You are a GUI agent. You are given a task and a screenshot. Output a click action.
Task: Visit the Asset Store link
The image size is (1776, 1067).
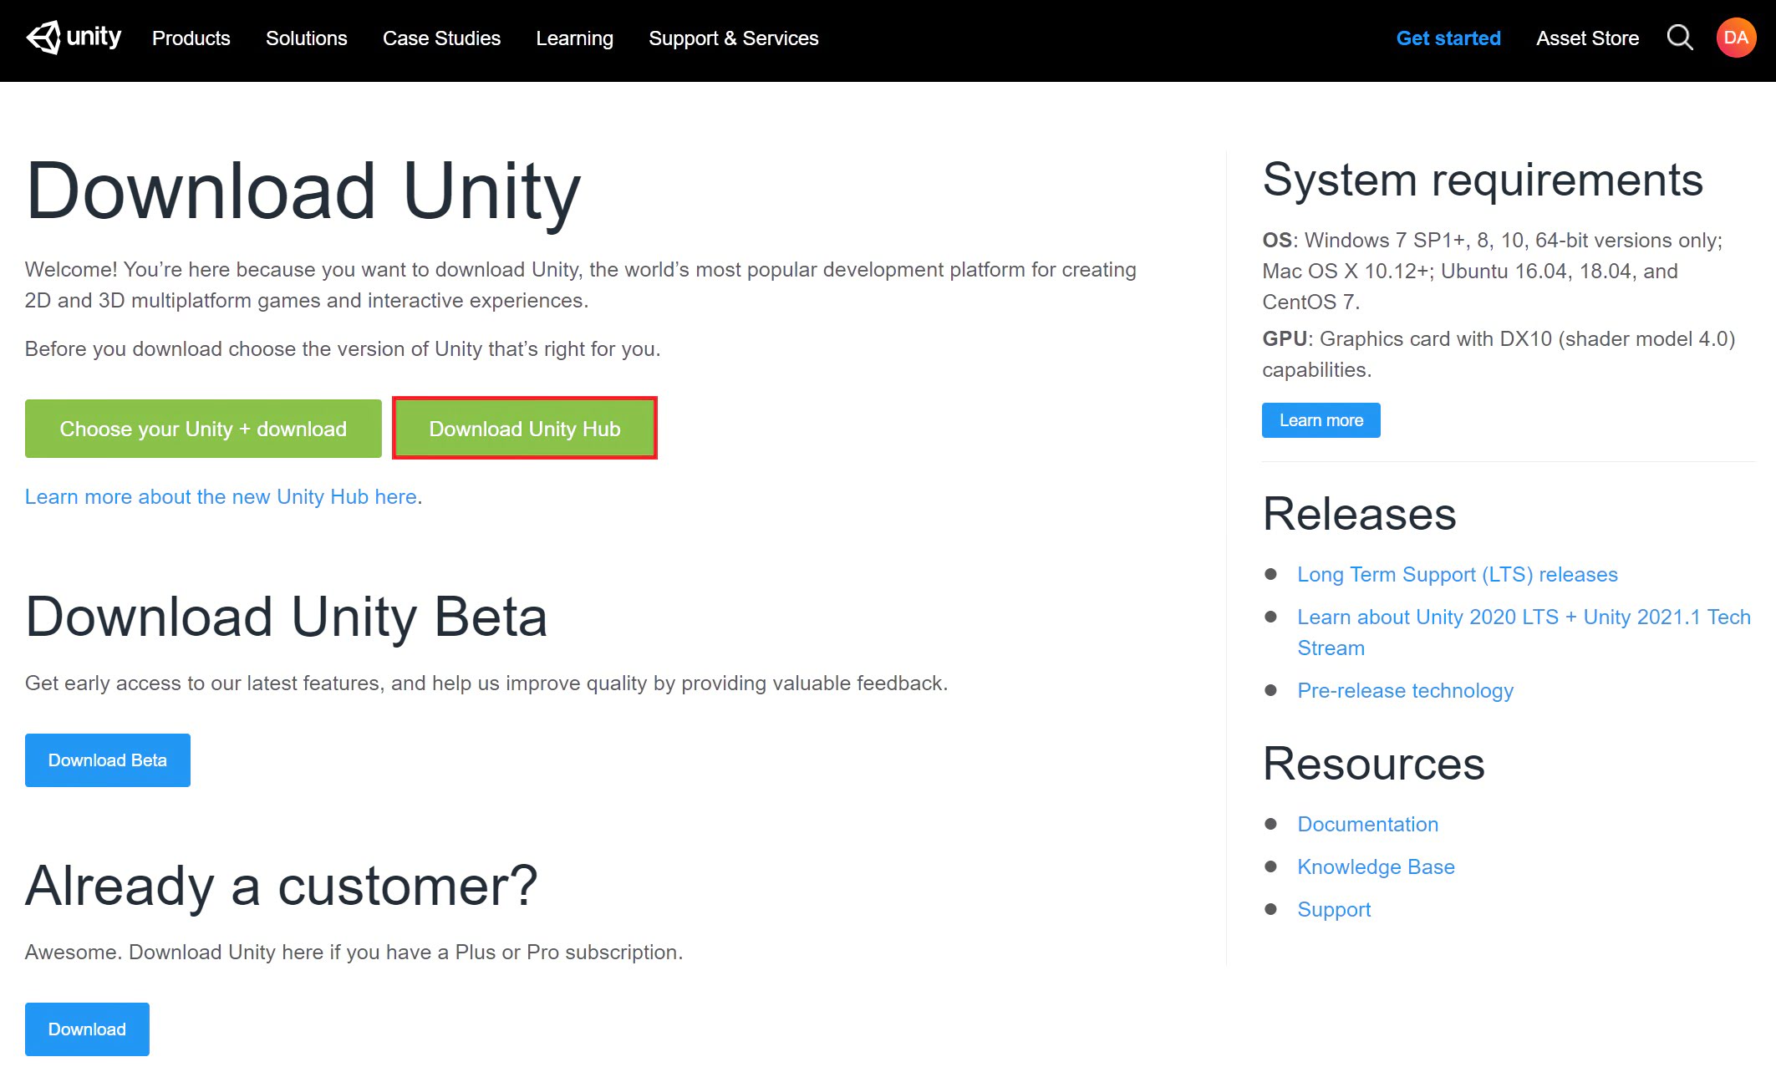[1587, 38]
